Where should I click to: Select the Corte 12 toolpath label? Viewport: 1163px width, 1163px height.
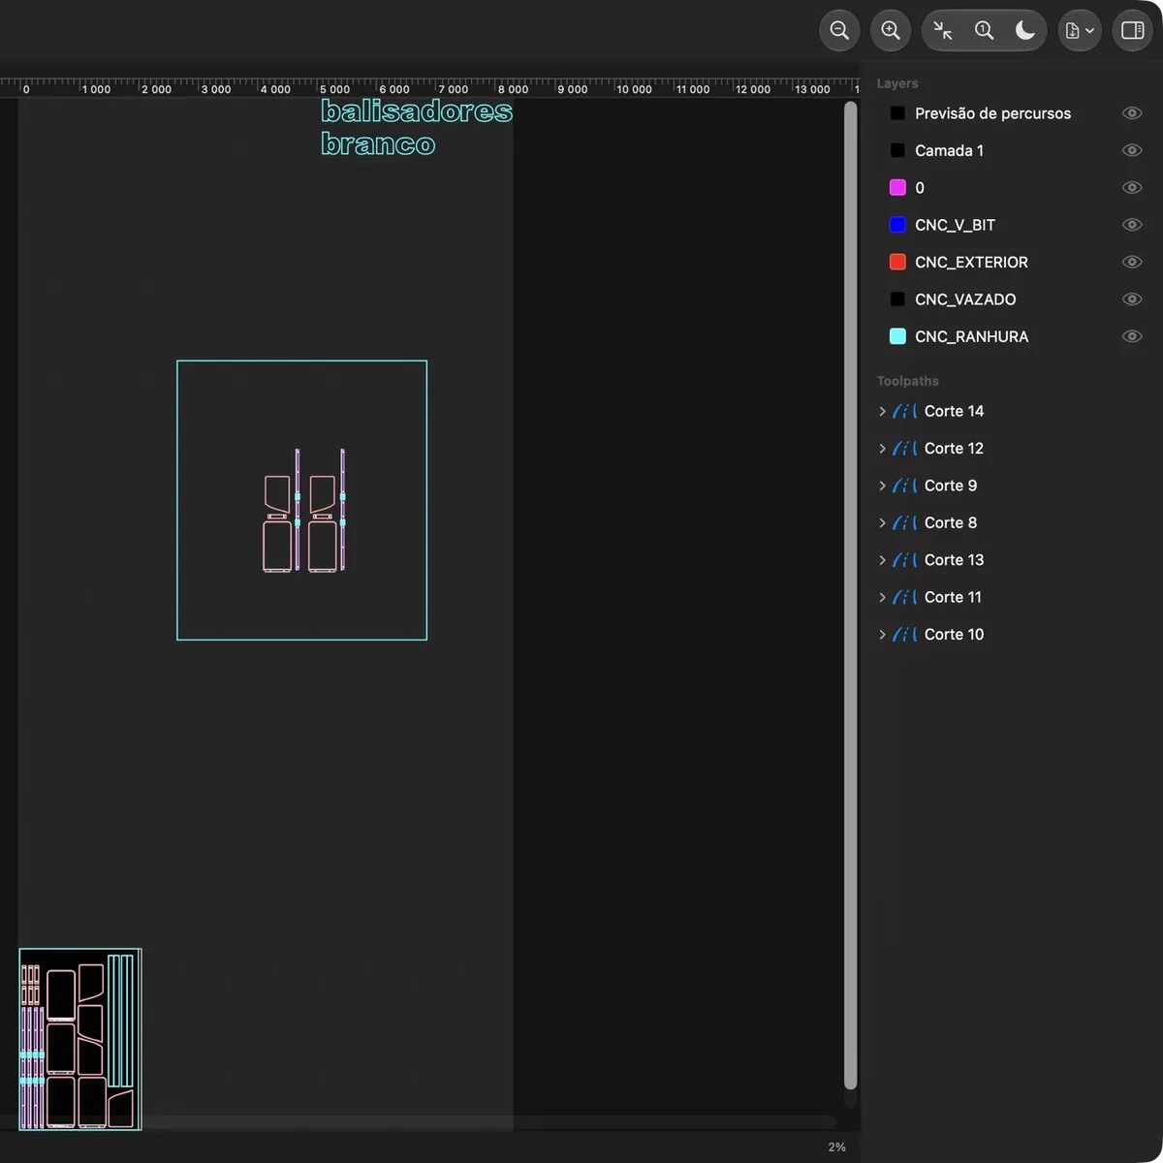pos(954,448)
